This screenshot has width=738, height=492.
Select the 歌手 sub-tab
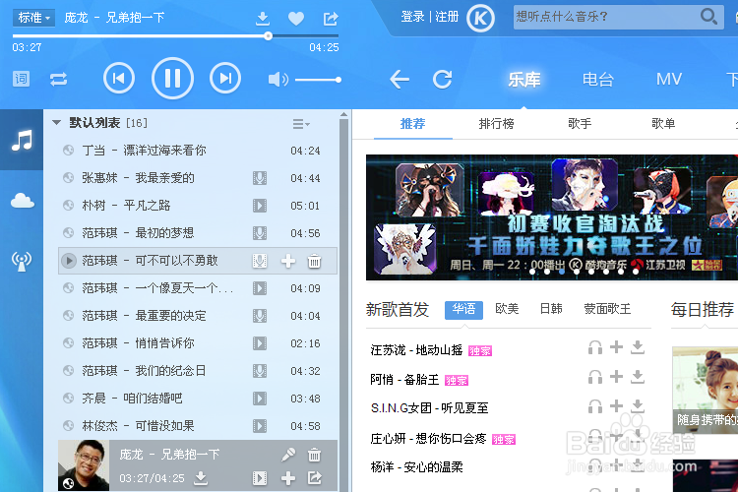pos(580,124)
